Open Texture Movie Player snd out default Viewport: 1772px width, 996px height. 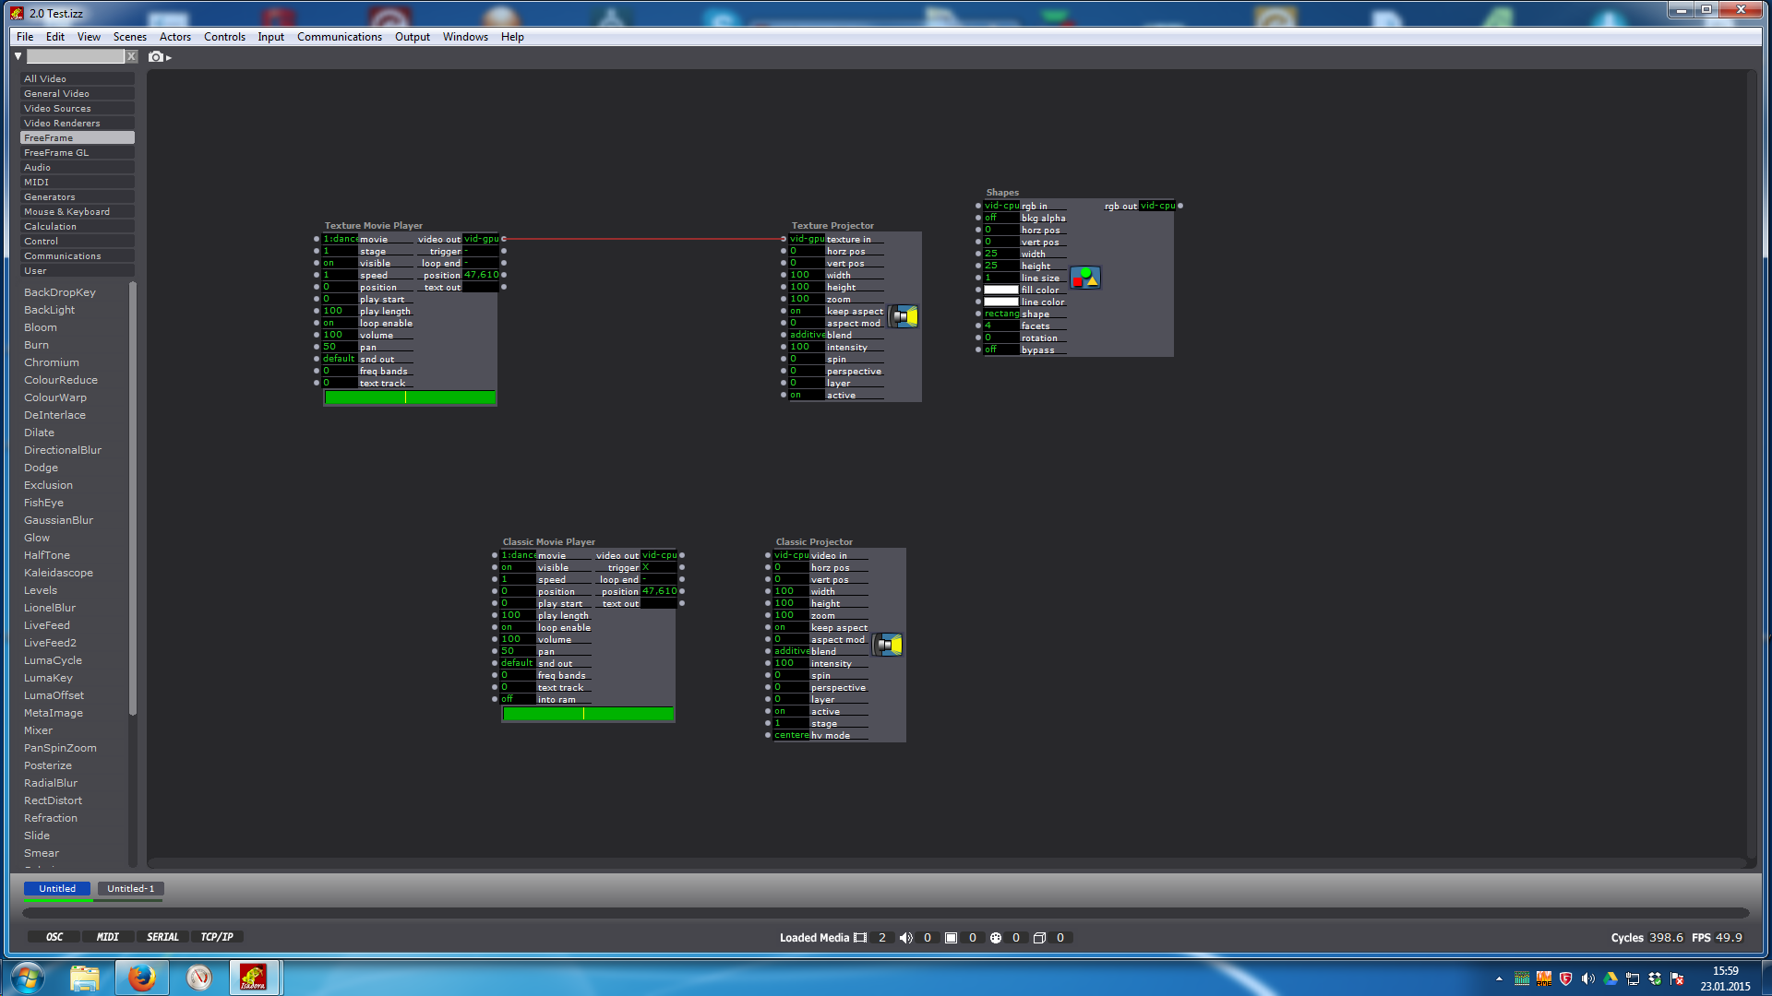340,359
